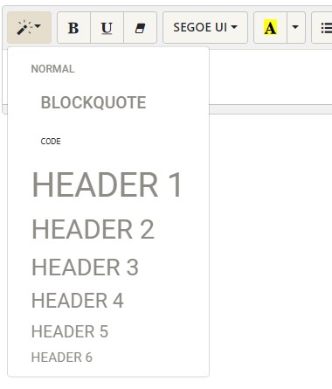This screenshot has width=332, height=389.
Task: Apply Header 5 style
Action: (70, 331)
